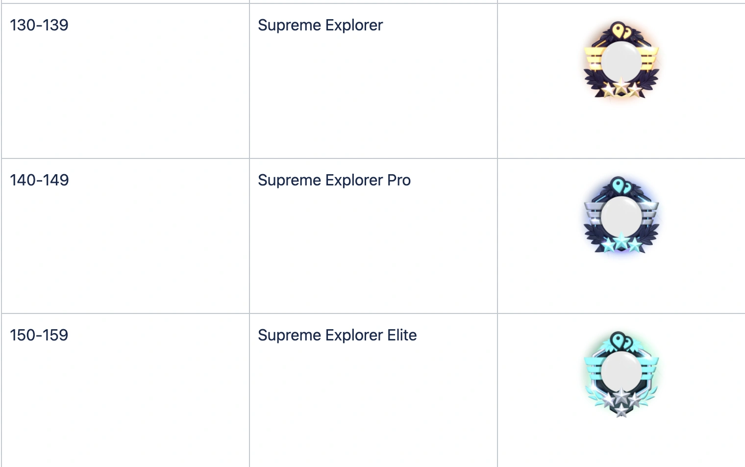The width and height of the screenshot is (745, 467).
Task: Click the location pin atop the Elite badge
Action: point(621,340)
